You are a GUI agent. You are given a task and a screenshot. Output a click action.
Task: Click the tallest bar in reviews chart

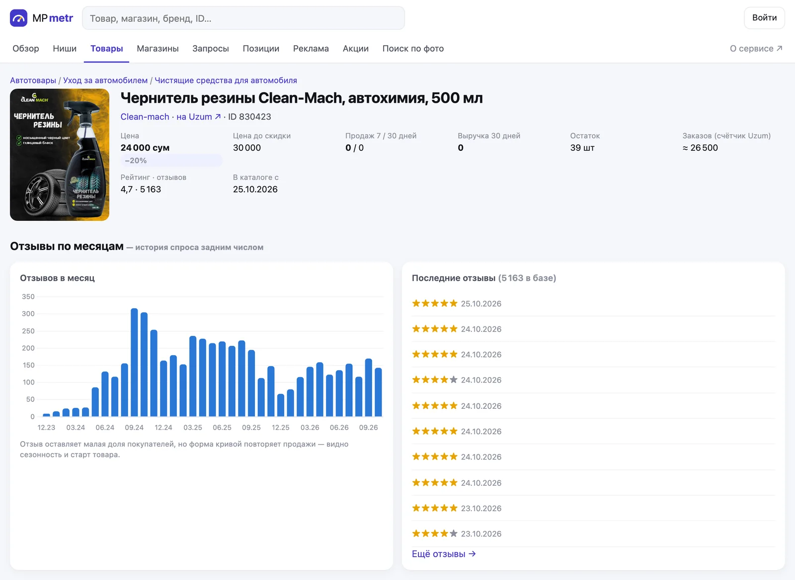coord(134,362)
